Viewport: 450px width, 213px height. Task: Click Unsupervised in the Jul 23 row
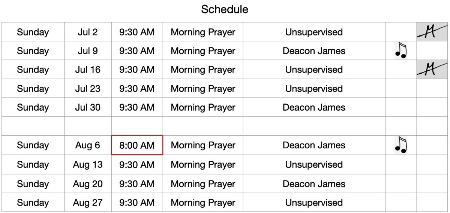point(314,89)
